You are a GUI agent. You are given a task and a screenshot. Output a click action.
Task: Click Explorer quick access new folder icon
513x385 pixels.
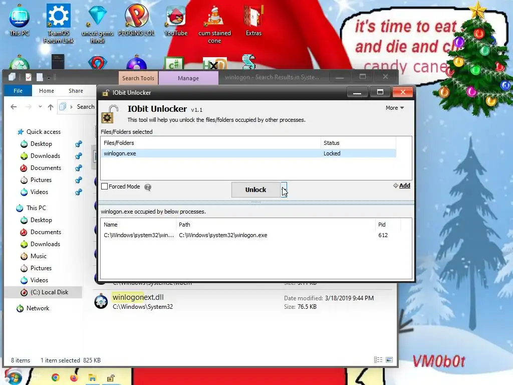pos(40,77)
